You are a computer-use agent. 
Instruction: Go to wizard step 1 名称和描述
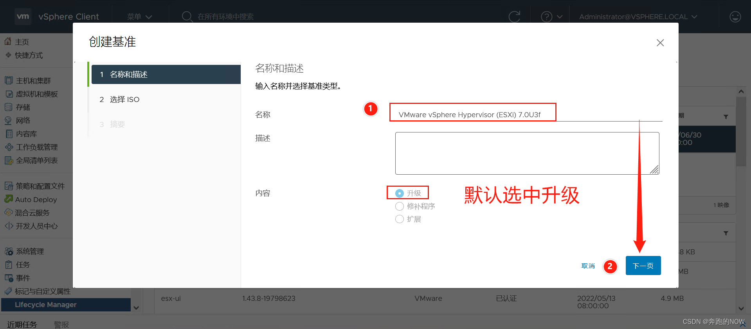(x=166, y=74)
